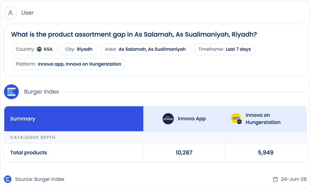Click the Burger Index logo icon
Image resolution: width=310 pixels, height=189 pixels.
tap(11, 92)
